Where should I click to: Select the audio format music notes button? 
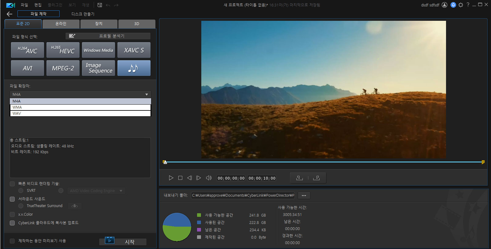[134, 68]
